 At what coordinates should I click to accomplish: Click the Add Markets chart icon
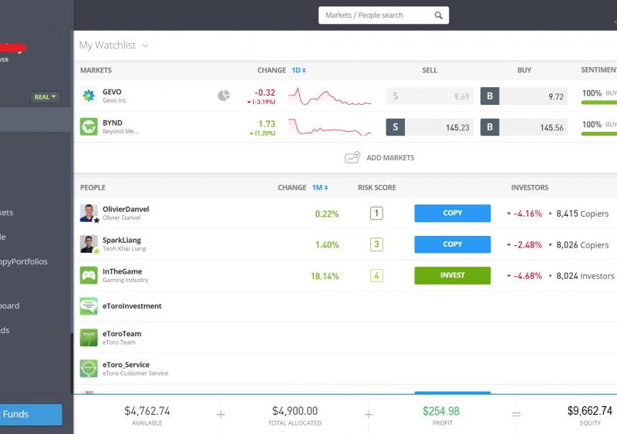click(x=352, y=157)
